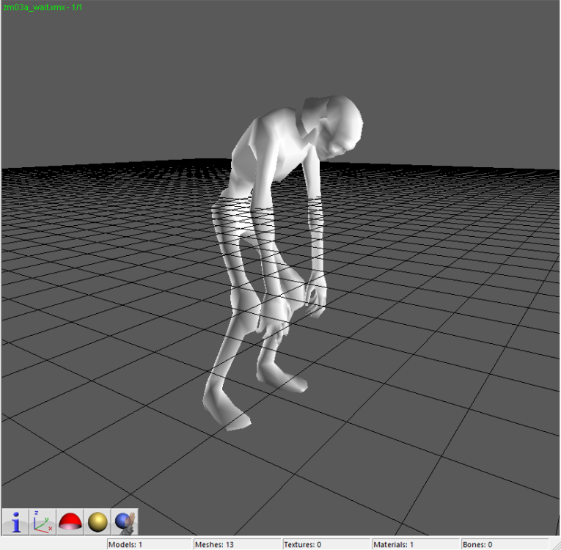Click the Bones: 0 status panel
Screen dimensions: 561x550
coord(505,544)
